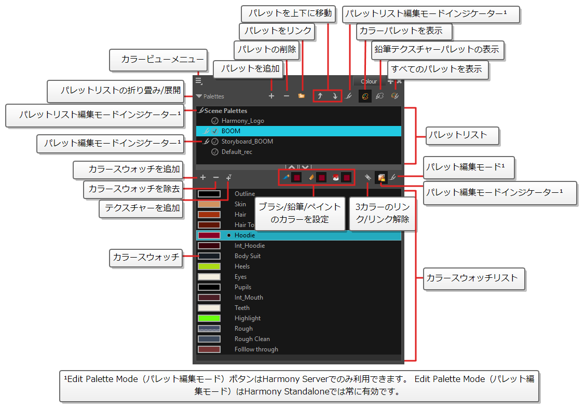The image size is (585, 410).
Task: Select the Outline colour swatch
Action: click(x=209, y=194)
